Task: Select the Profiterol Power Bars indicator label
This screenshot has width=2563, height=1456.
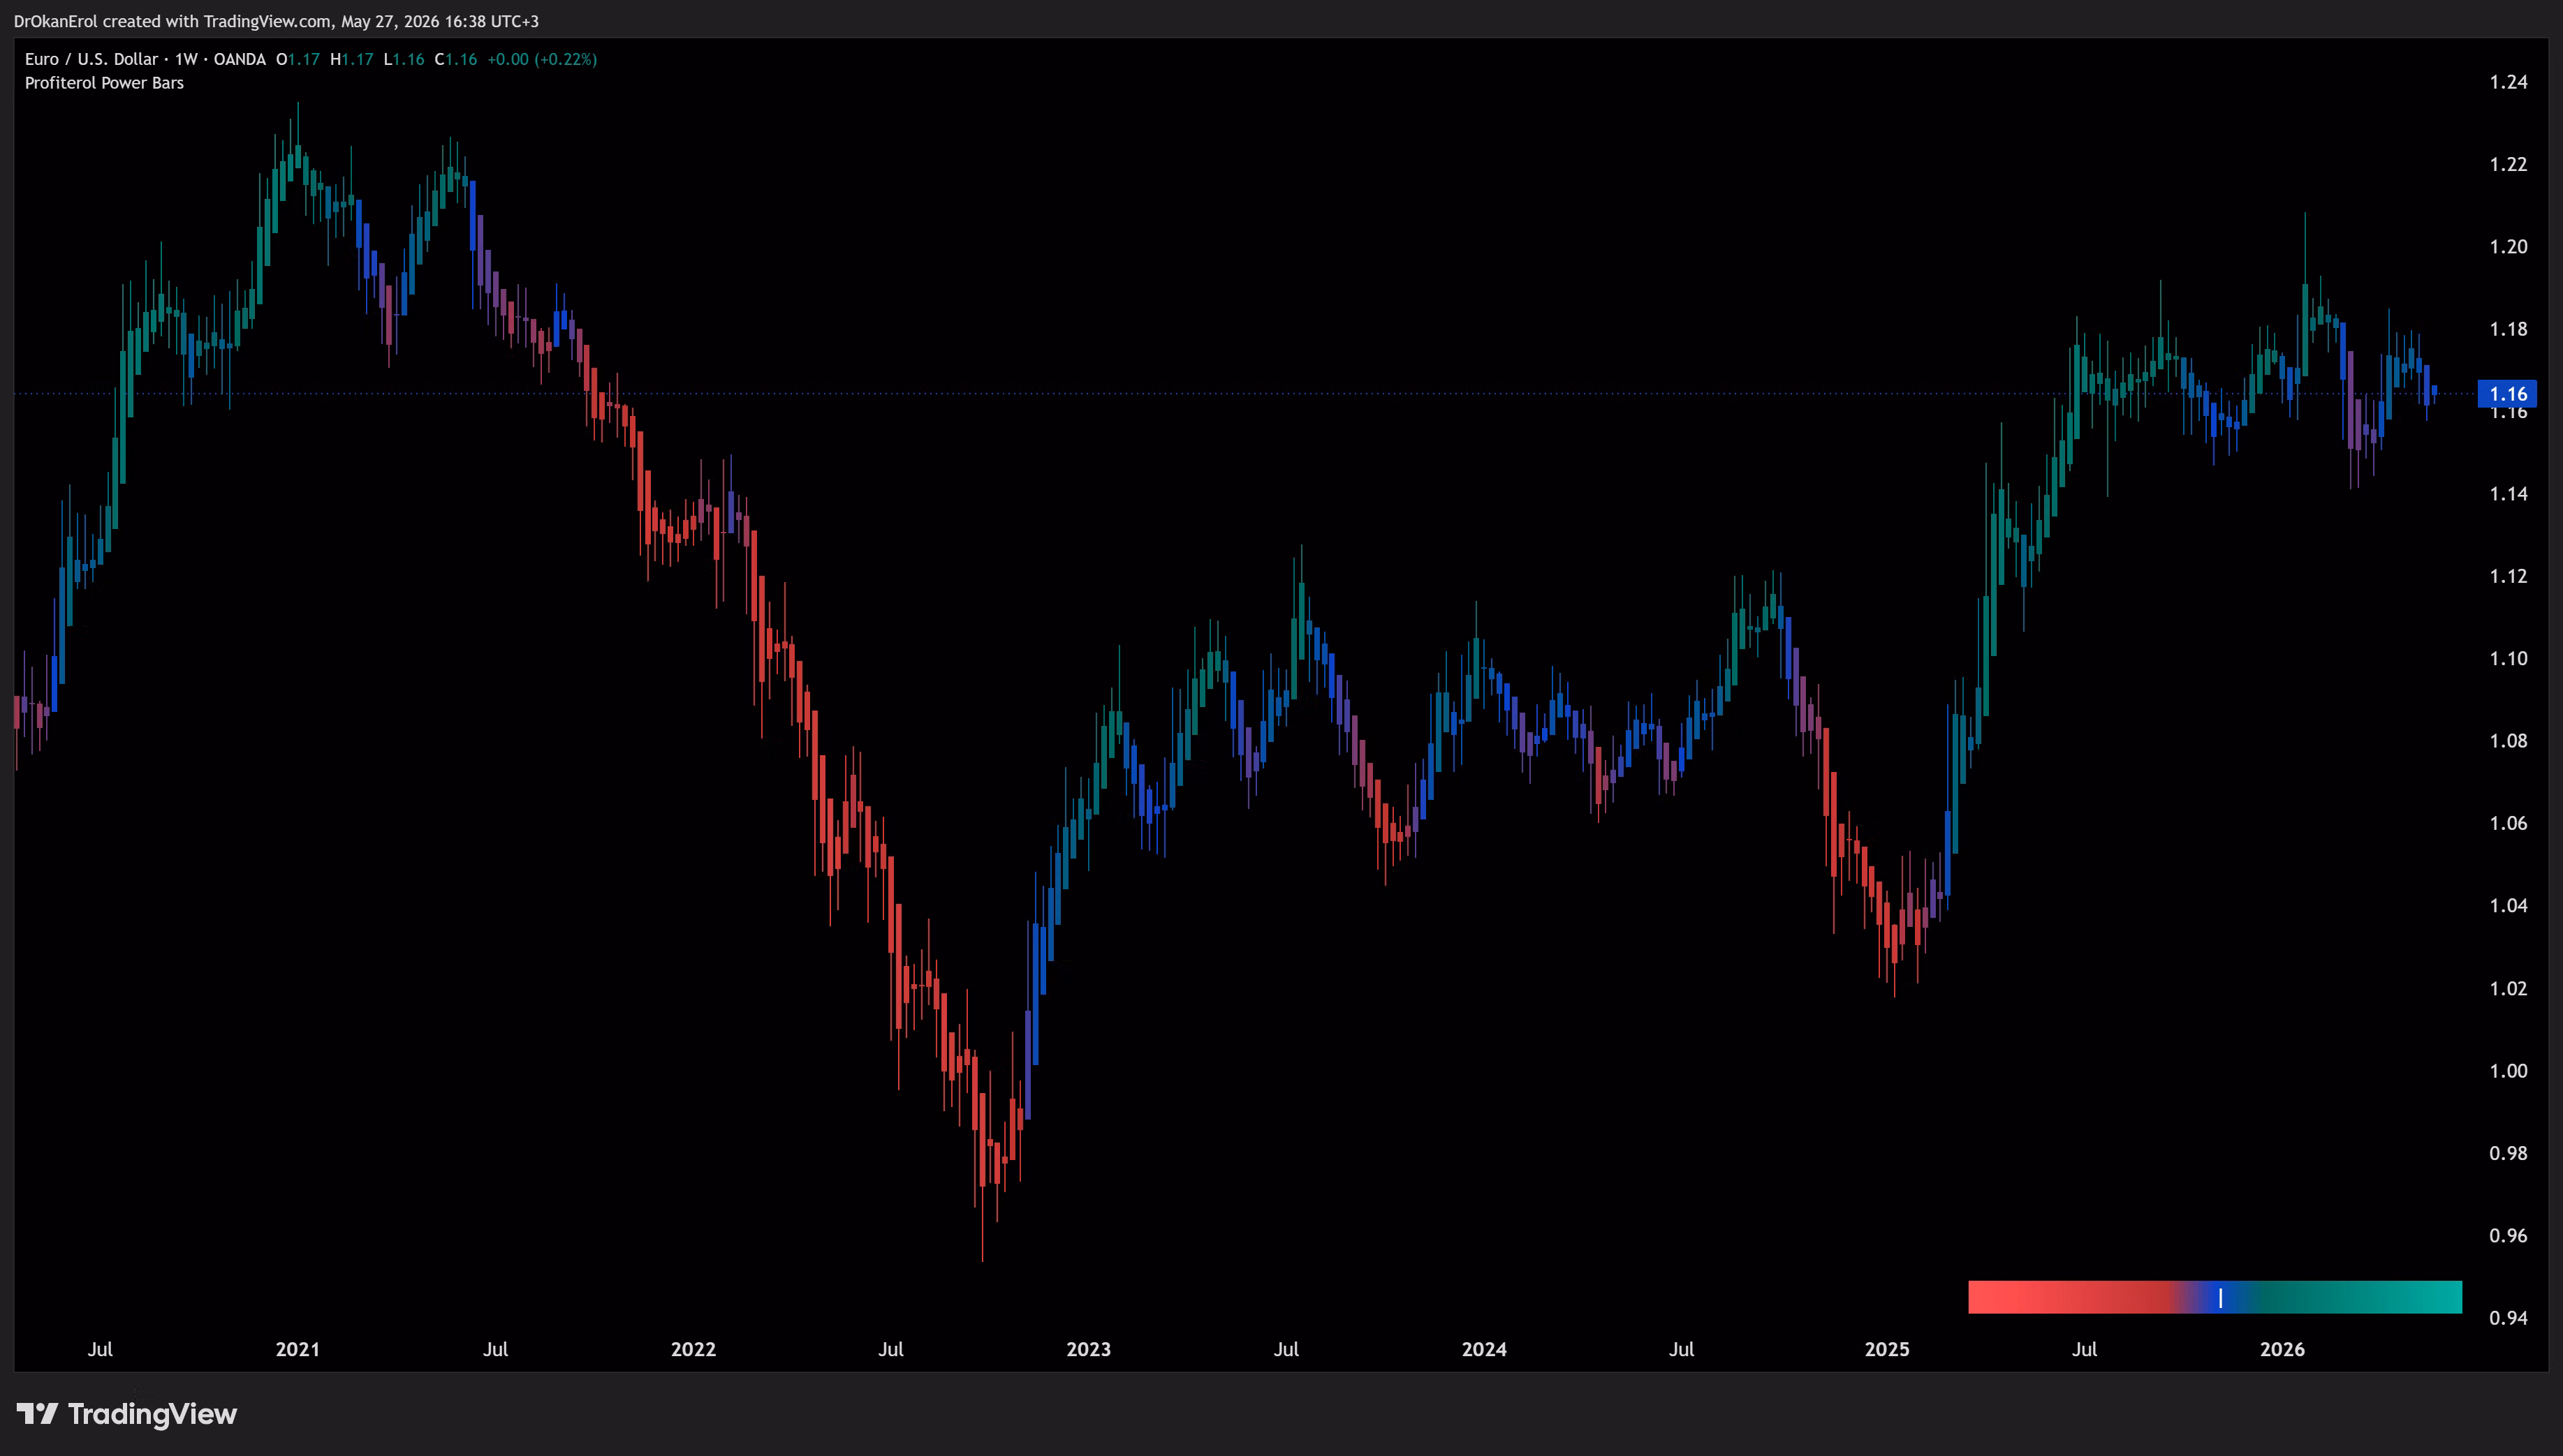Action: [x=104, y=83]
